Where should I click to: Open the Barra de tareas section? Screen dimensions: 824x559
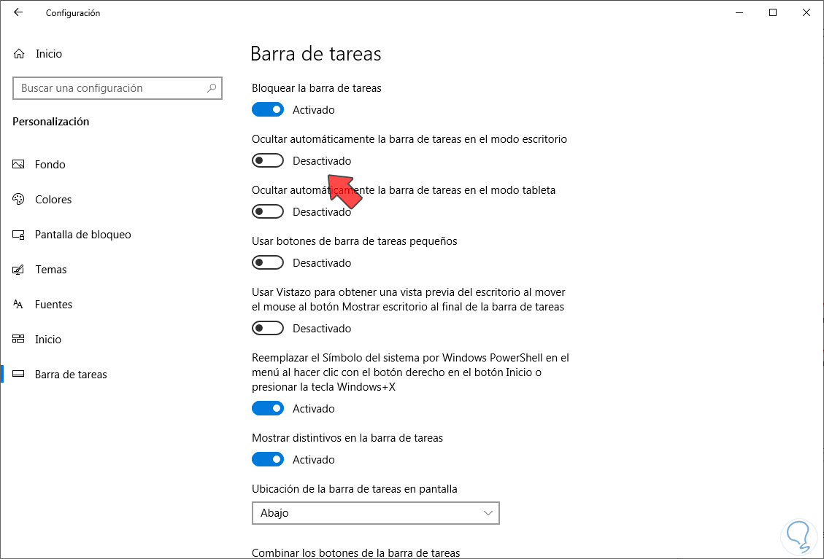(x=71, y=375)
